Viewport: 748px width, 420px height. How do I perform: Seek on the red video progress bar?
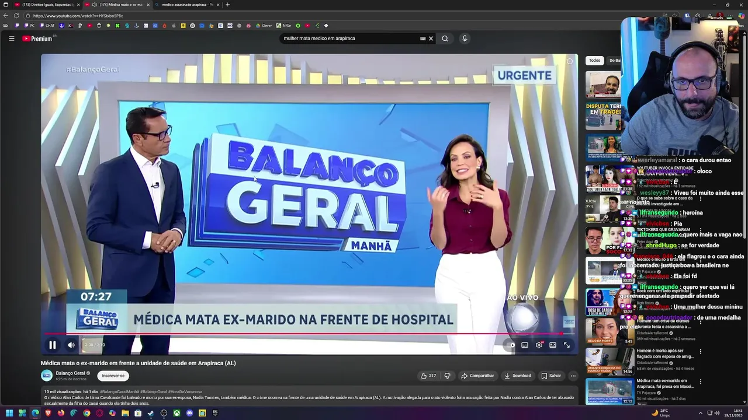click(309, 334)
